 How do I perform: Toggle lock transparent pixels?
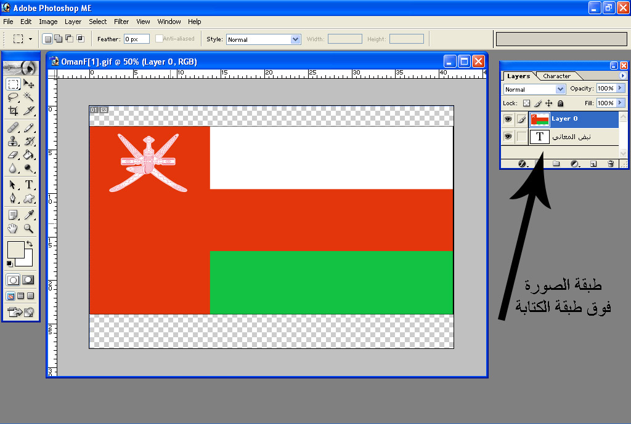point(526,103)
